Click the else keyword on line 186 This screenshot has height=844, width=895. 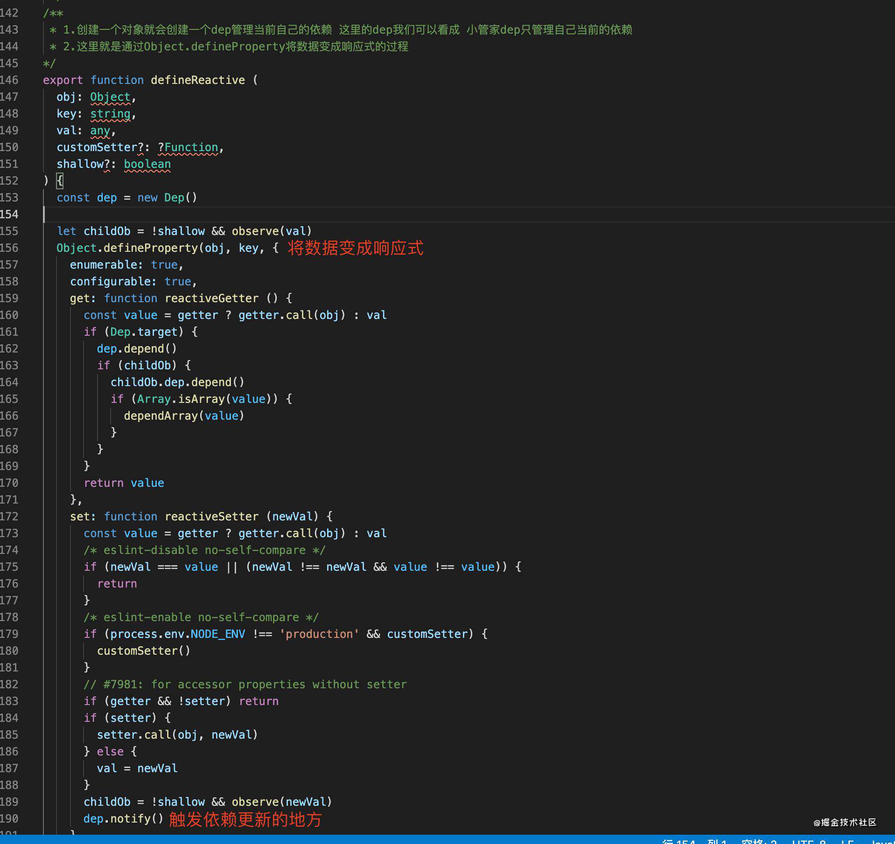[x=111, y=752]
